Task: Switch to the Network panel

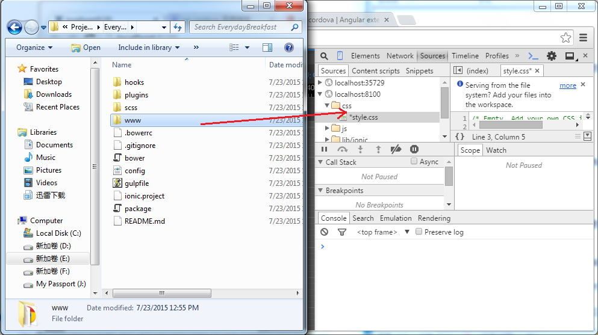Action: [x=400, y=56]
